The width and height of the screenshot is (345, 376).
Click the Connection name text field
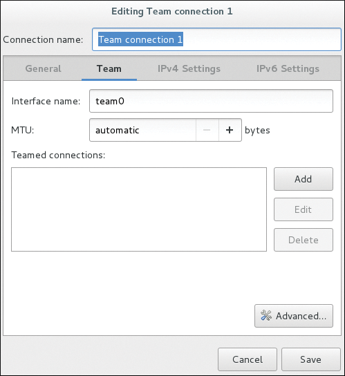pos(216,39)
